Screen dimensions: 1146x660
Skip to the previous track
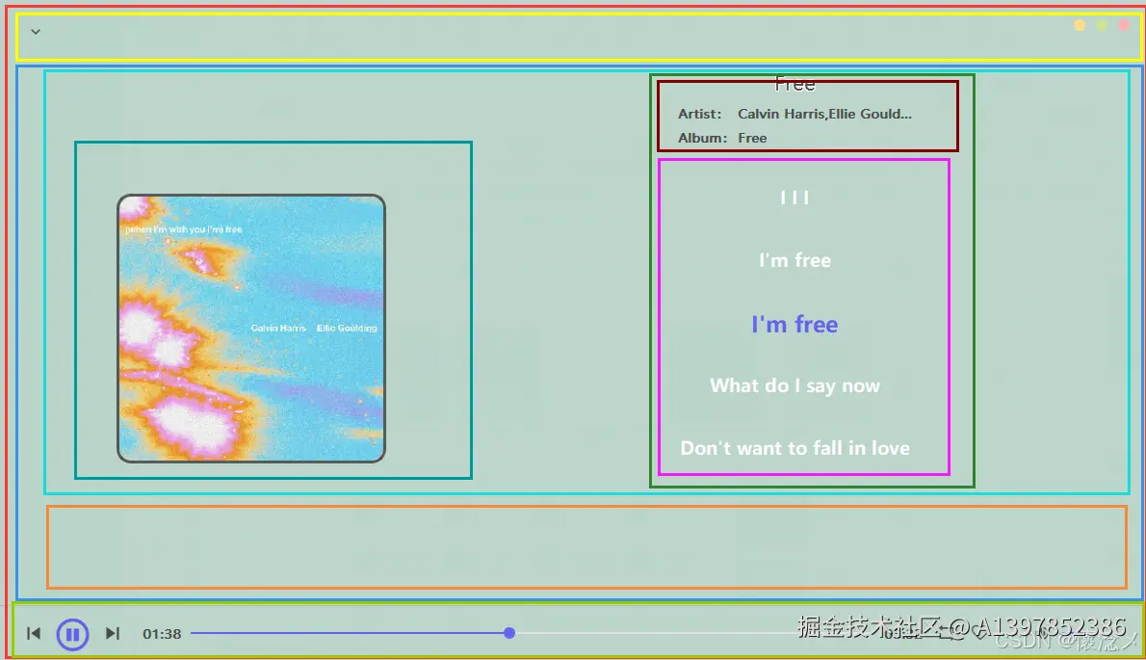coord(34,633)
